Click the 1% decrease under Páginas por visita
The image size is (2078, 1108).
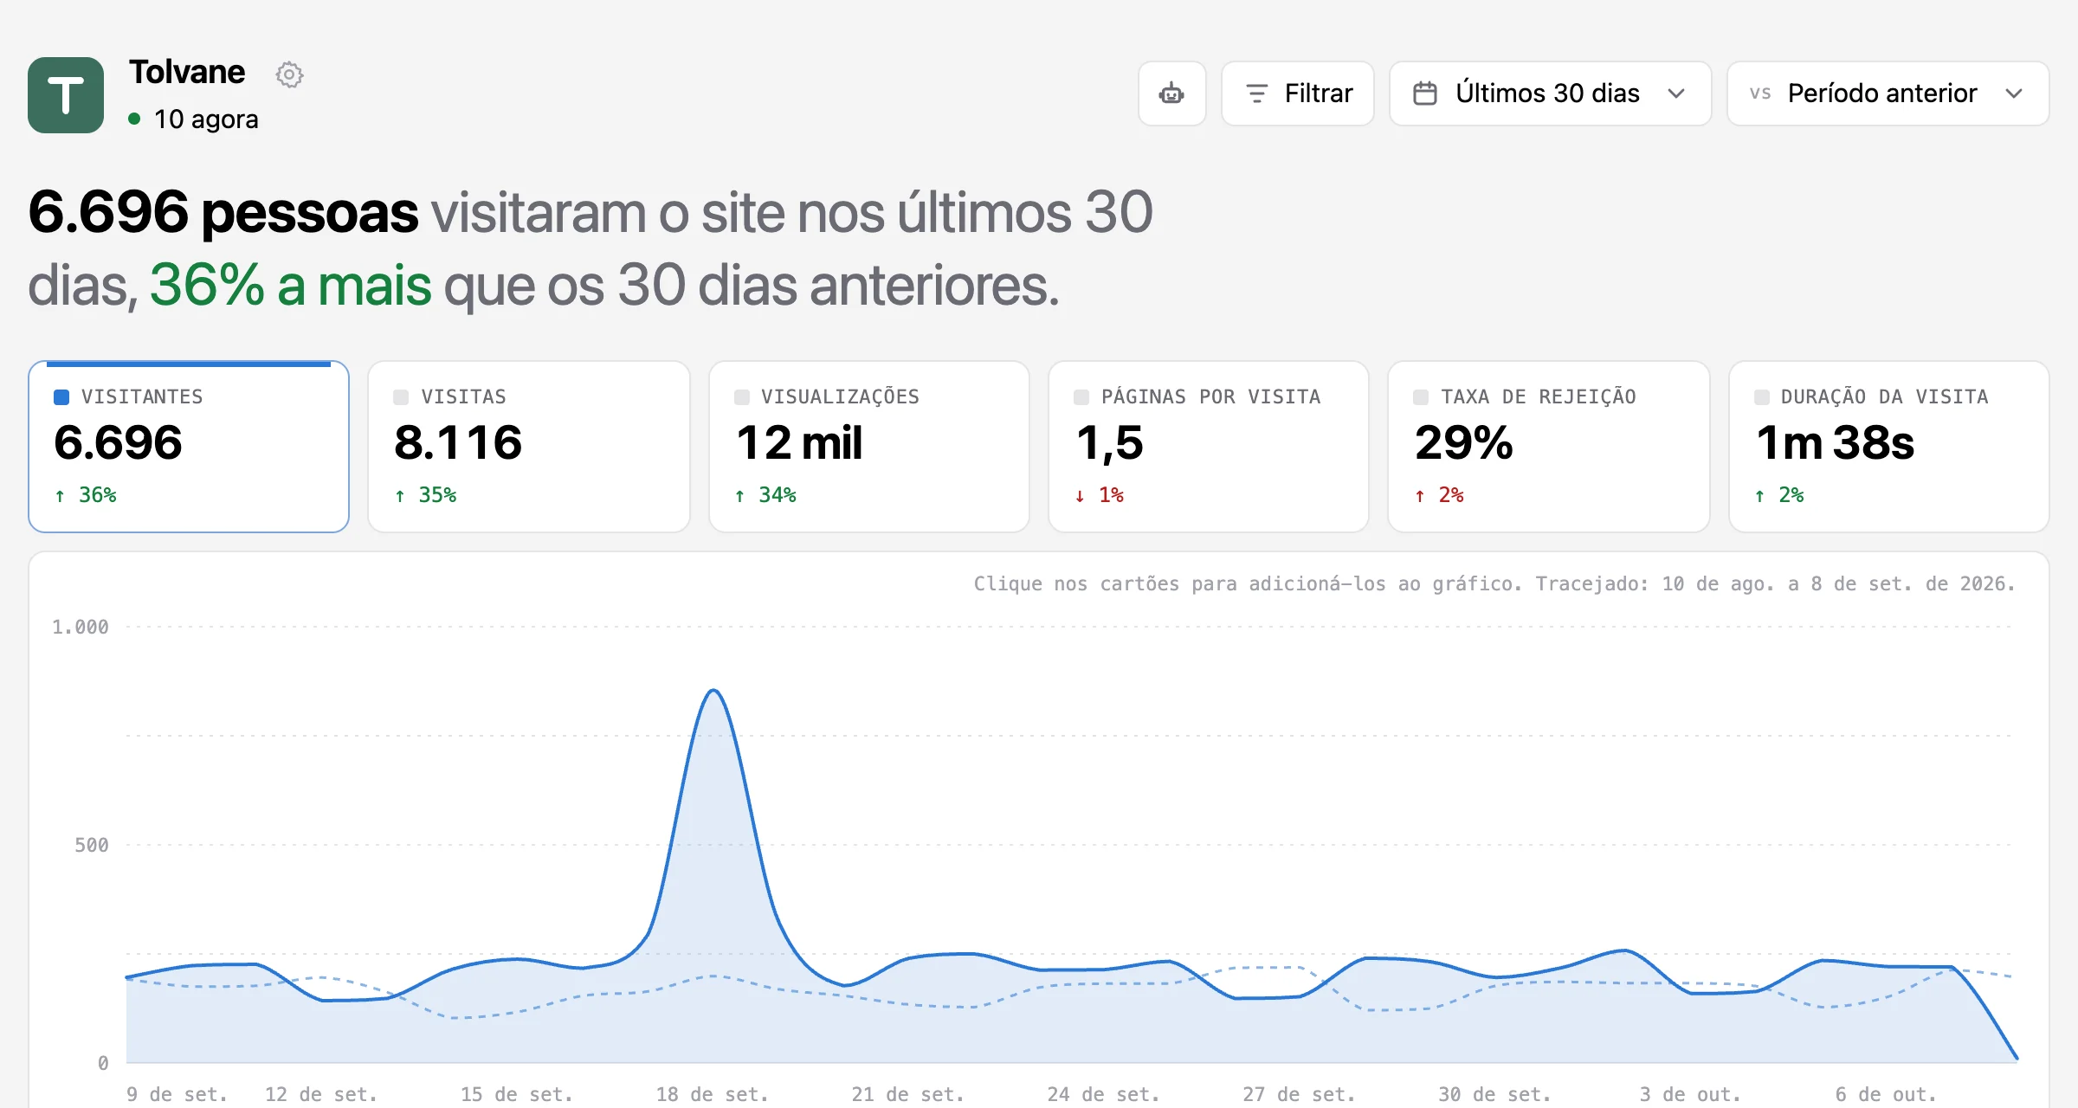pyautogui.click(x=1100, y=495)
